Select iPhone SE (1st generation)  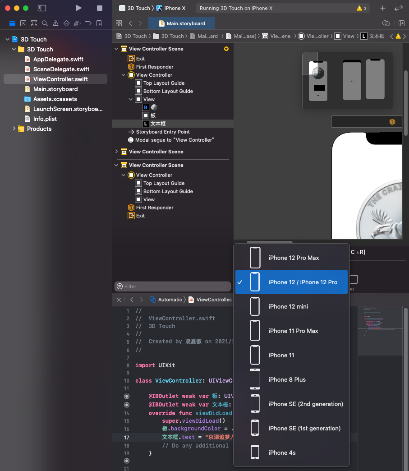[291, 428]
